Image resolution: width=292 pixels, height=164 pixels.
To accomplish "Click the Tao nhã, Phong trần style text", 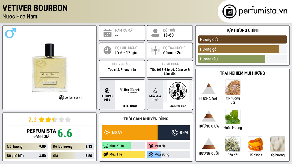I will tap(122, 69).
